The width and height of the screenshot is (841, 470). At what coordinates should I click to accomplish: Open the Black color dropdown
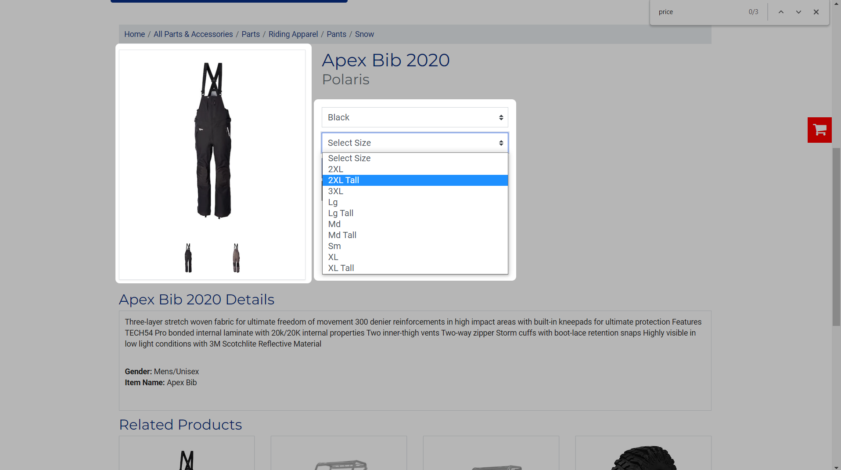415,117
